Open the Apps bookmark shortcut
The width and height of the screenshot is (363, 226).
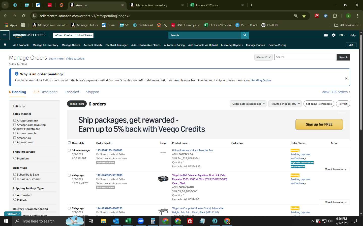click(11, 25)
